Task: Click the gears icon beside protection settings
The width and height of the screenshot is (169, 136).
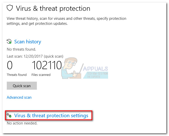Action: (9, 115)
